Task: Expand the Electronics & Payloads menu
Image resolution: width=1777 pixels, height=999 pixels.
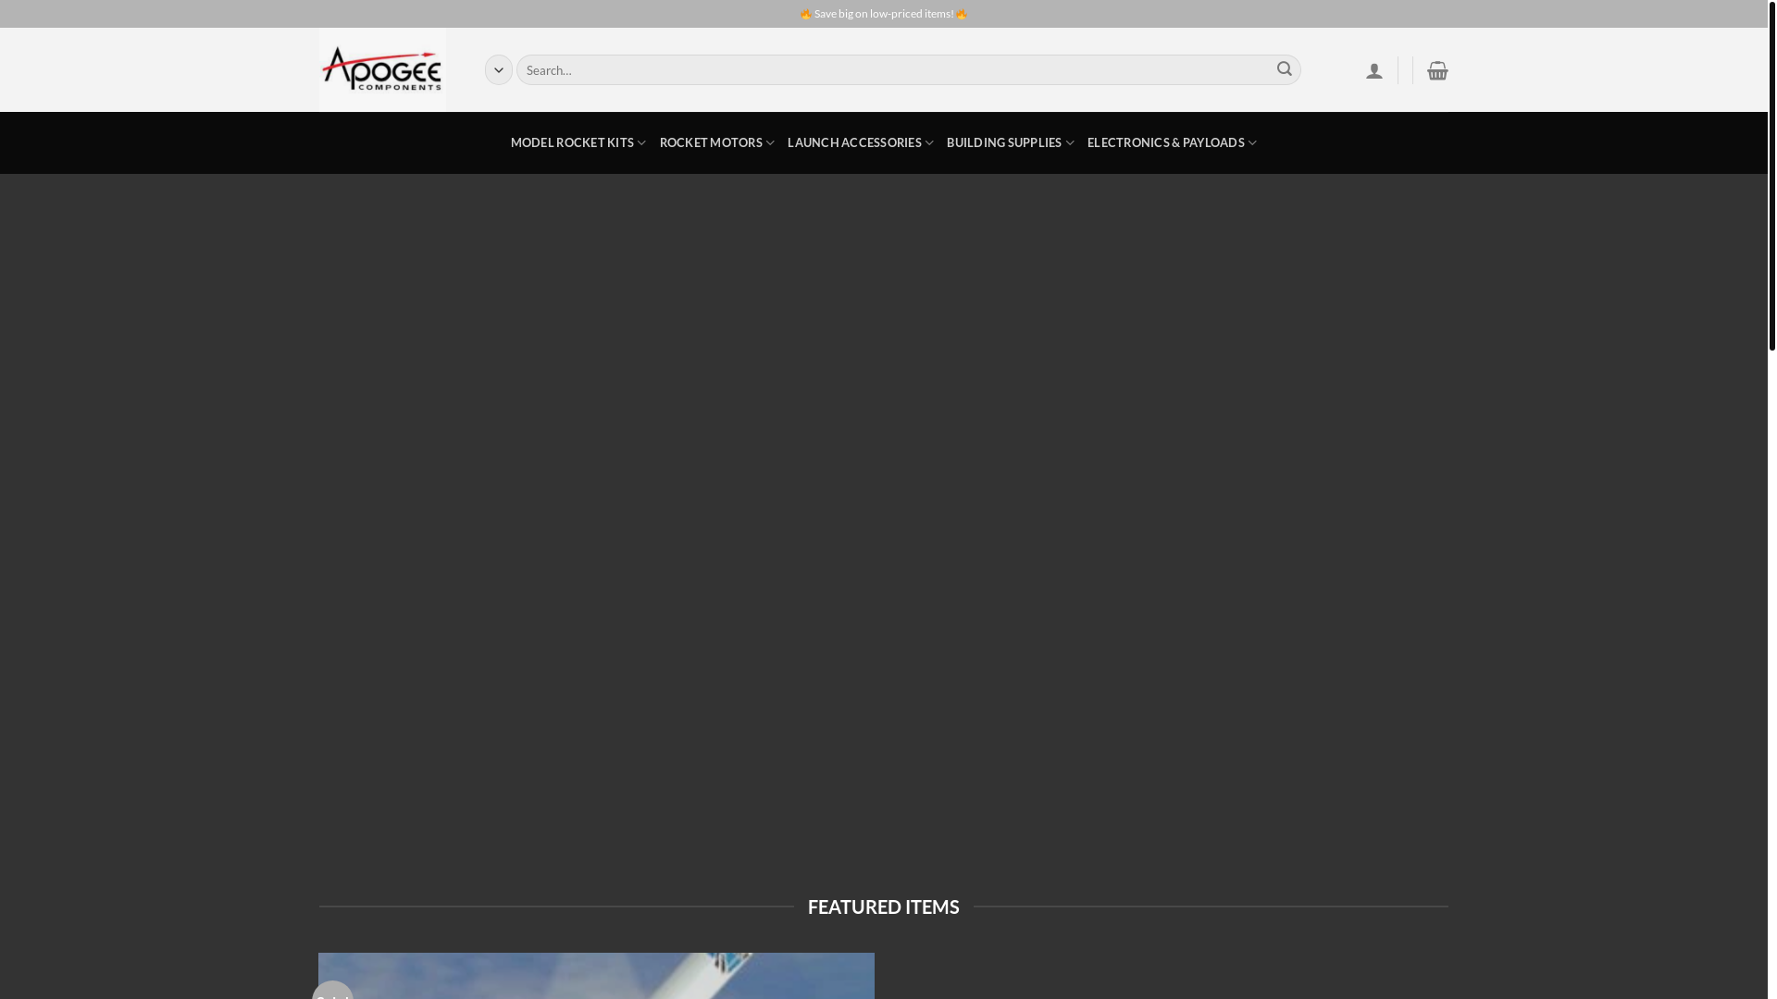Action: click(x=1172, y=142)
